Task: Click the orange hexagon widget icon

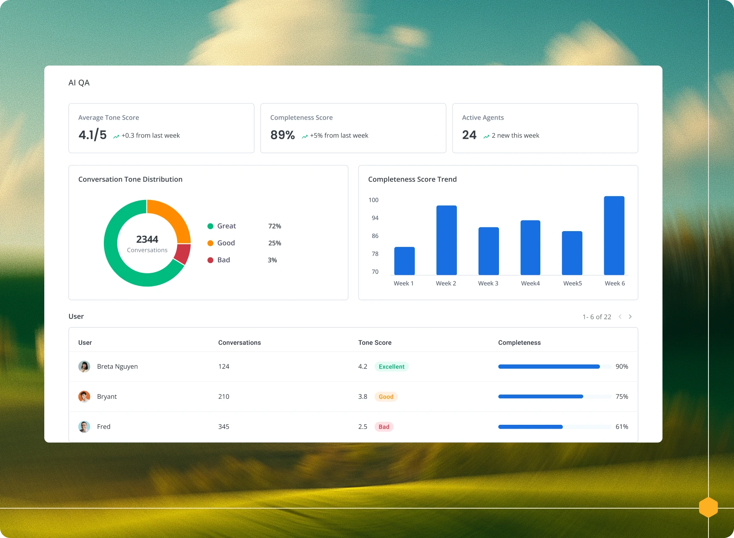Action: 708,507
